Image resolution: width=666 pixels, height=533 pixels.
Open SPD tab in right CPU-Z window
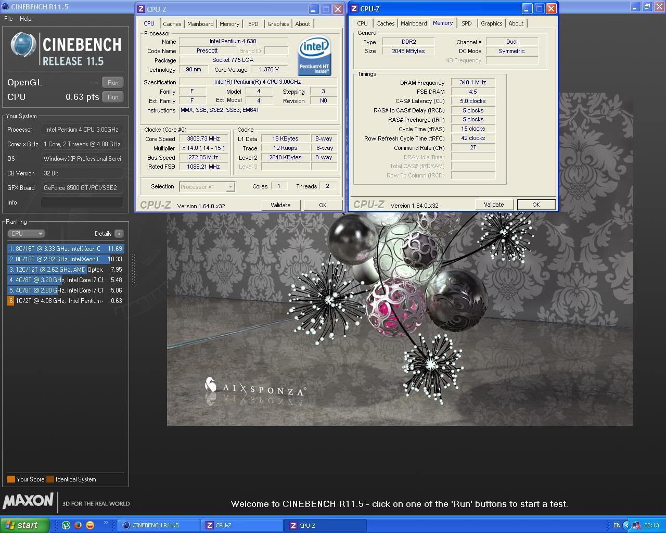(467, 23)
